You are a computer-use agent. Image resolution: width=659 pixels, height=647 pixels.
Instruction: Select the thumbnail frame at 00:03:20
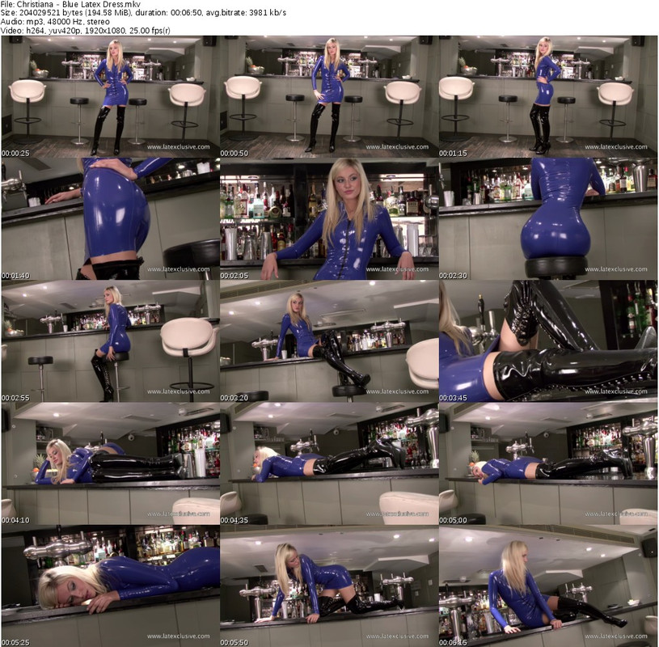(330, 341)
